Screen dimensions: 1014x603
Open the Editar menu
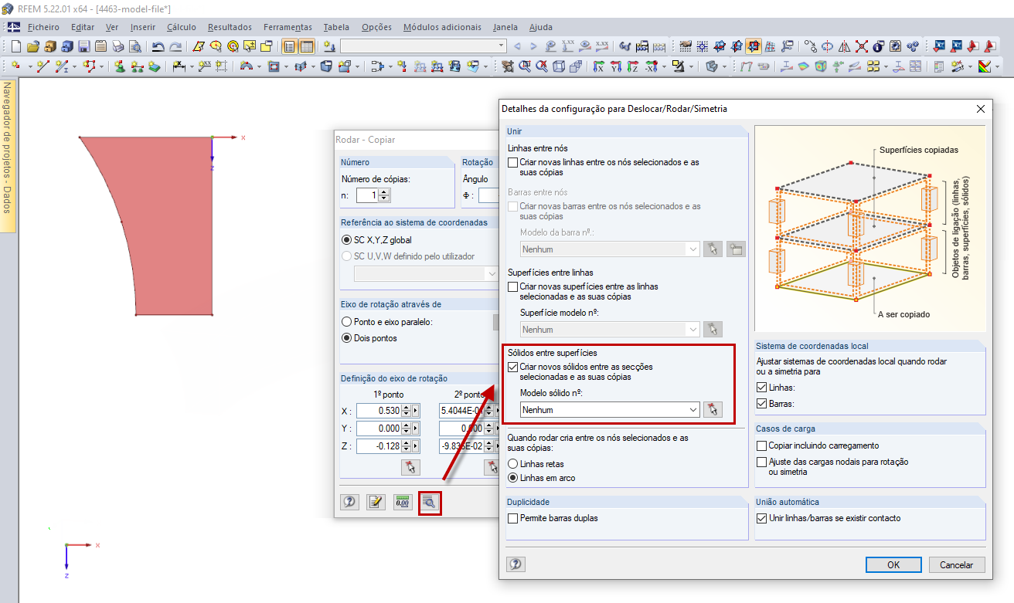coord(83,27)
